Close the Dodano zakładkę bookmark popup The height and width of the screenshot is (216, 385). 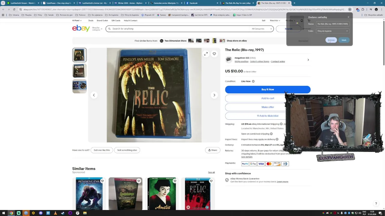[x=349, y=17]
